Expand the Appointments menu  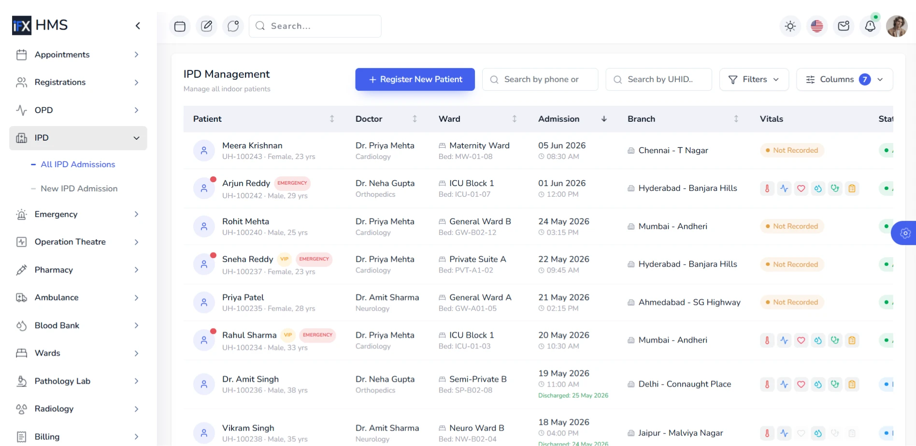point(78,55)
